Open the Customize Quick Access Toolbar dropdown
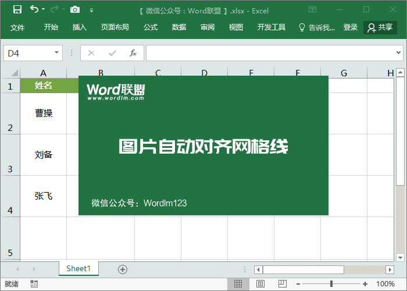407x291 pixels. 90,10
